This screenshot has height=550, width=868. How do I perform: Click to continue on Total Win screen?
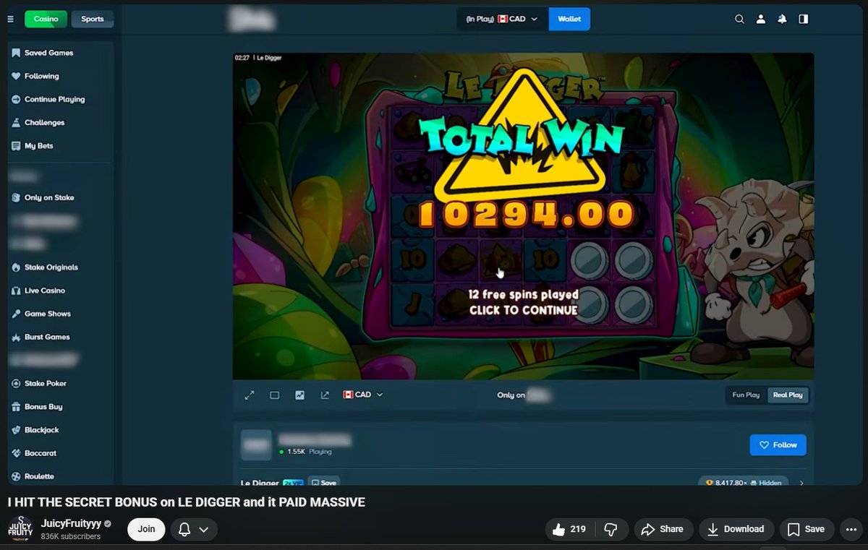click(x=523, y=310)
